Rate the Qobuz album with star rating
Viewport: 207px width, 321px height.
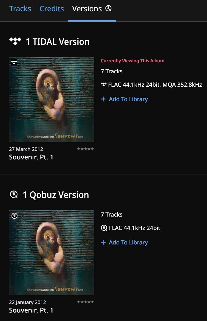tap(85, 302)
